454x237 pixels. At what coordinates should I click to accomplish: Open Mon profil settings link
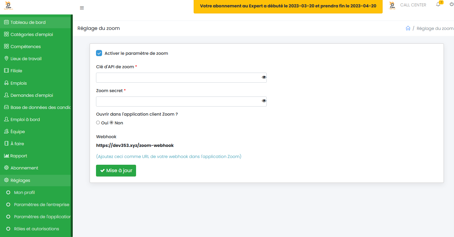[x=24, y=193]
